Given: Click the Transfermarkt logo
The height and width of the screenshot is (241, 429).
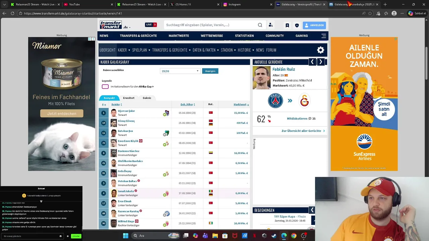Looking at the screenshot, I should coord(111,25).
